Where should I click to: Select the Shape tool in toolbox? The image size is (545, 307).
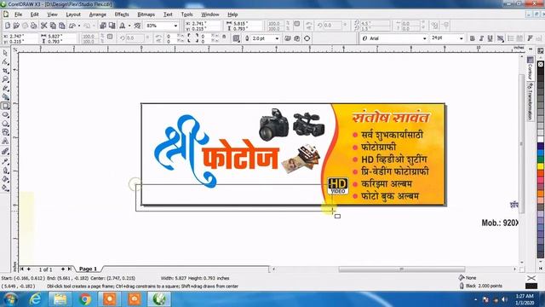pos(5,62)
